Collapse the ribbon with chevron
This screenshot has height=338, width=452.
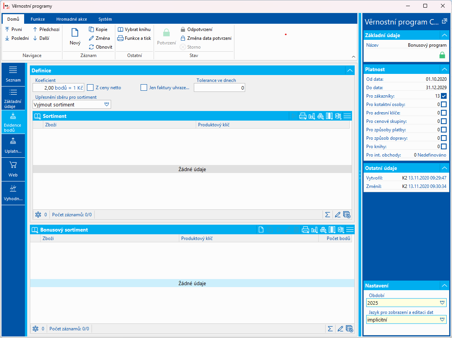[354, 57]
